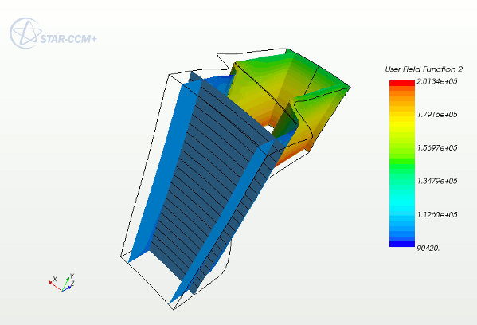Click the dark blue bottom of the color bar
477x325 pixels.
click(402, 244)
